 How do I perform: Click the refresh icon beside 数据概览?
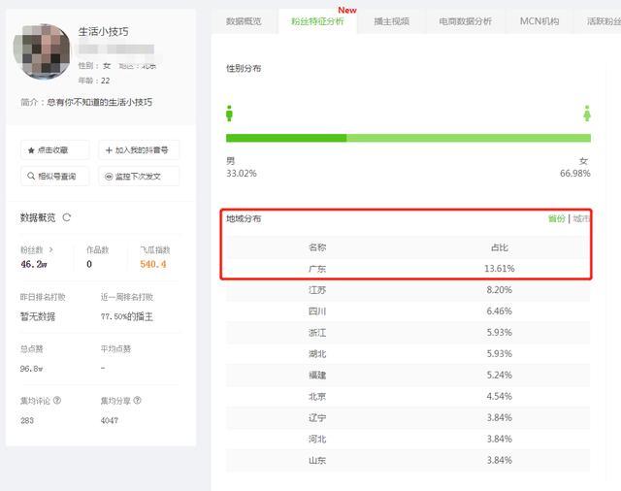pyautogui.click(x=67, y=217)
